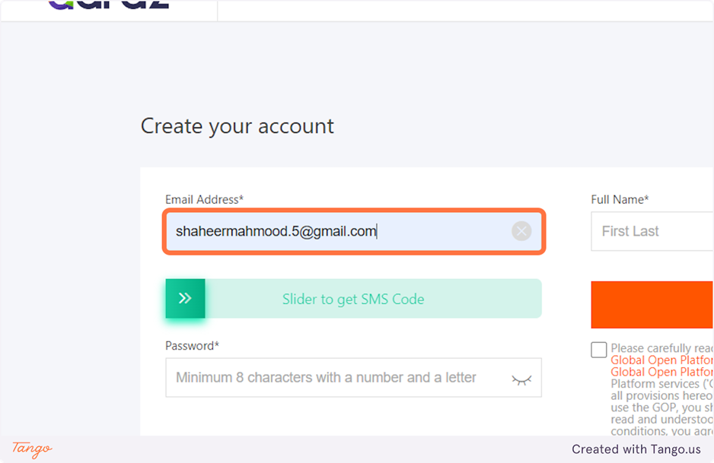Focus the Password input field

pos(335,378)
